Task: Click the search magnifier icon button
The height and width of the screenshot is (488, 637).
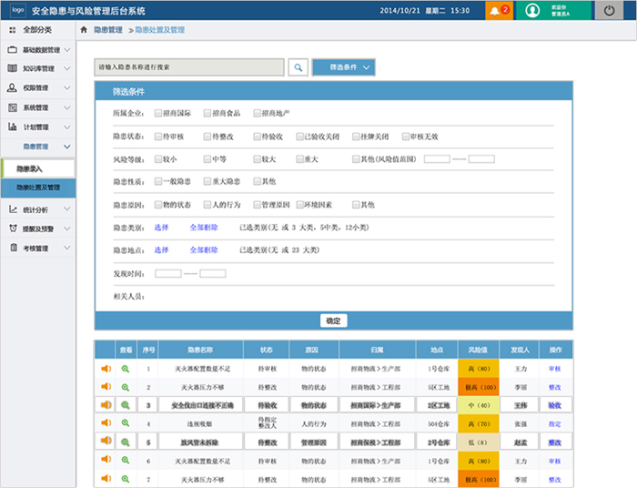Action: pyautogui.click(x=298, y=67)
